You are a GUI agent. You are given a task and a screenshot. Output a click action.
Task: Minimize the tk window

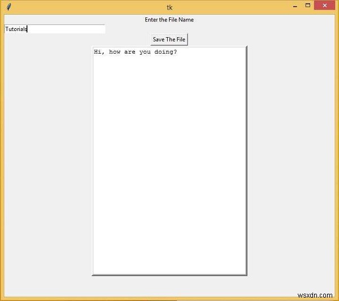(295, 6)
